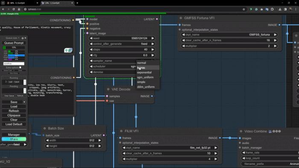Open the ckpt_name GMFSS_fortuna selector
299x168 pixels.
pyautogui.click(x=229, y=35)
